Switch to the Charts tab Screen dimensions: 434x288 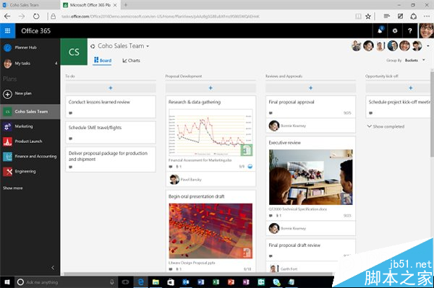pyautogui.click(x=131, y=61)
